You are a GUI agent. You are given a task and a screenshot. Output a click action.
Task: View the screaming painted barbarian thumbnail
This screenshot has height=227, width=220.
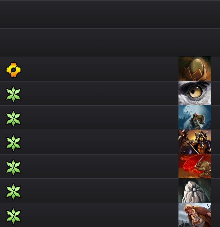pyautogui.click(x=195, y=215)
